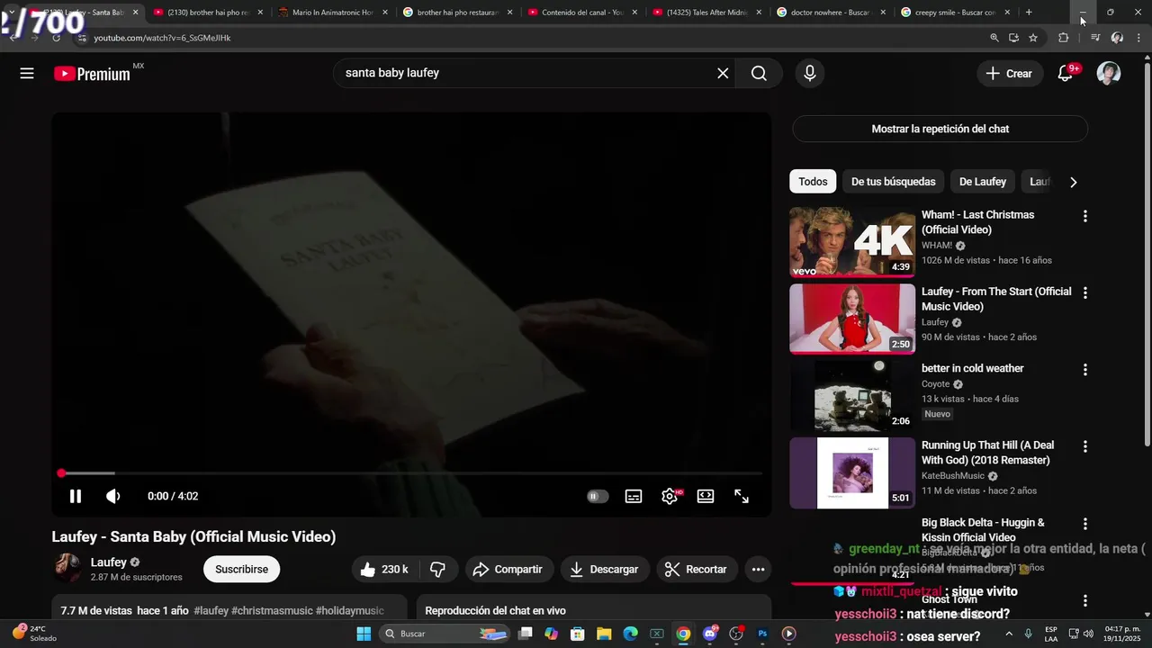Open player settings gear

tap(670, 496)
